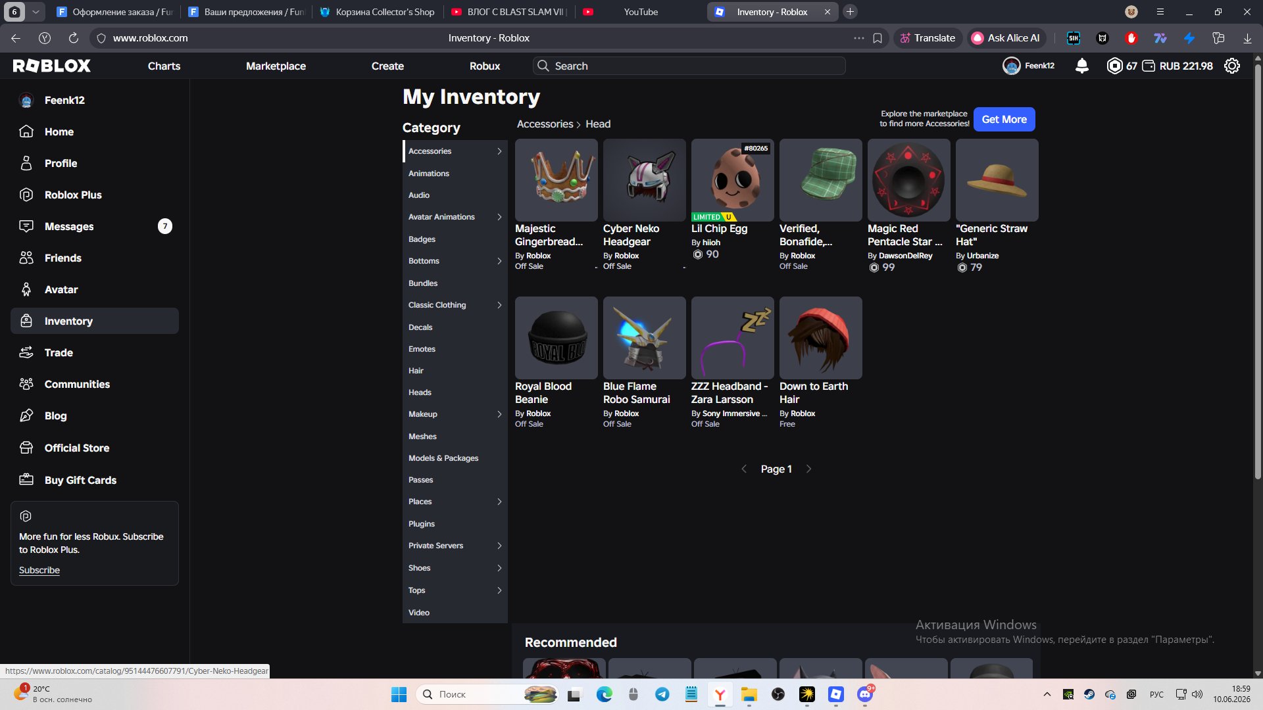Click the Roblox logo
1263x710 pixels.
point(52,66)
